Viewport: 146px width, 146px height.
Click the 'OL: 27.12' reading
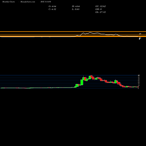[100, 12]
